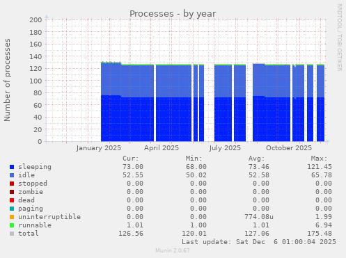Click the dark red zombie legend swatch
Viewport: 346px width, 258px height.
[x=12, y=192]
